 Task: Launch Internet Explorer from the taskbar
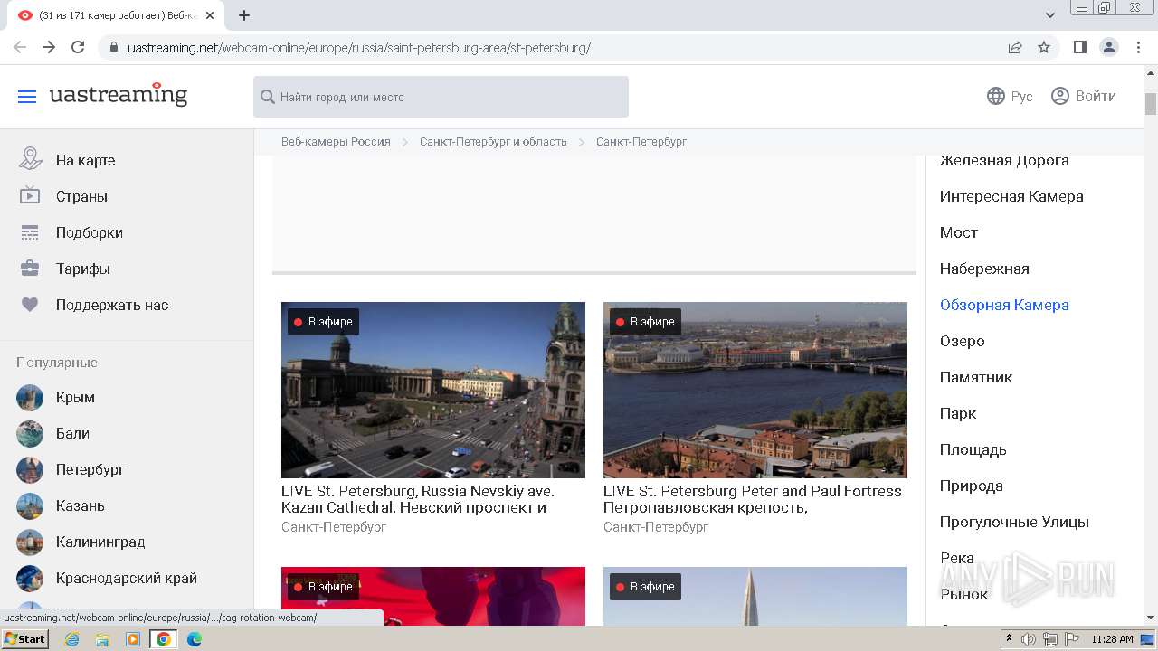[72, 639]
